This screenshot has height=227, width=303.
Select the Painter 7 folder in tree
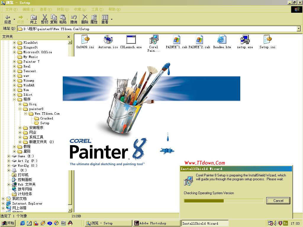29,61
